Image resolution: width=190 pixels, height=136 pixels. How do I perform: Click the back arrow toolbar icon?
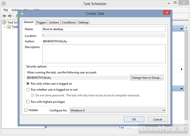pyautogui.click(x=4, y=16)
